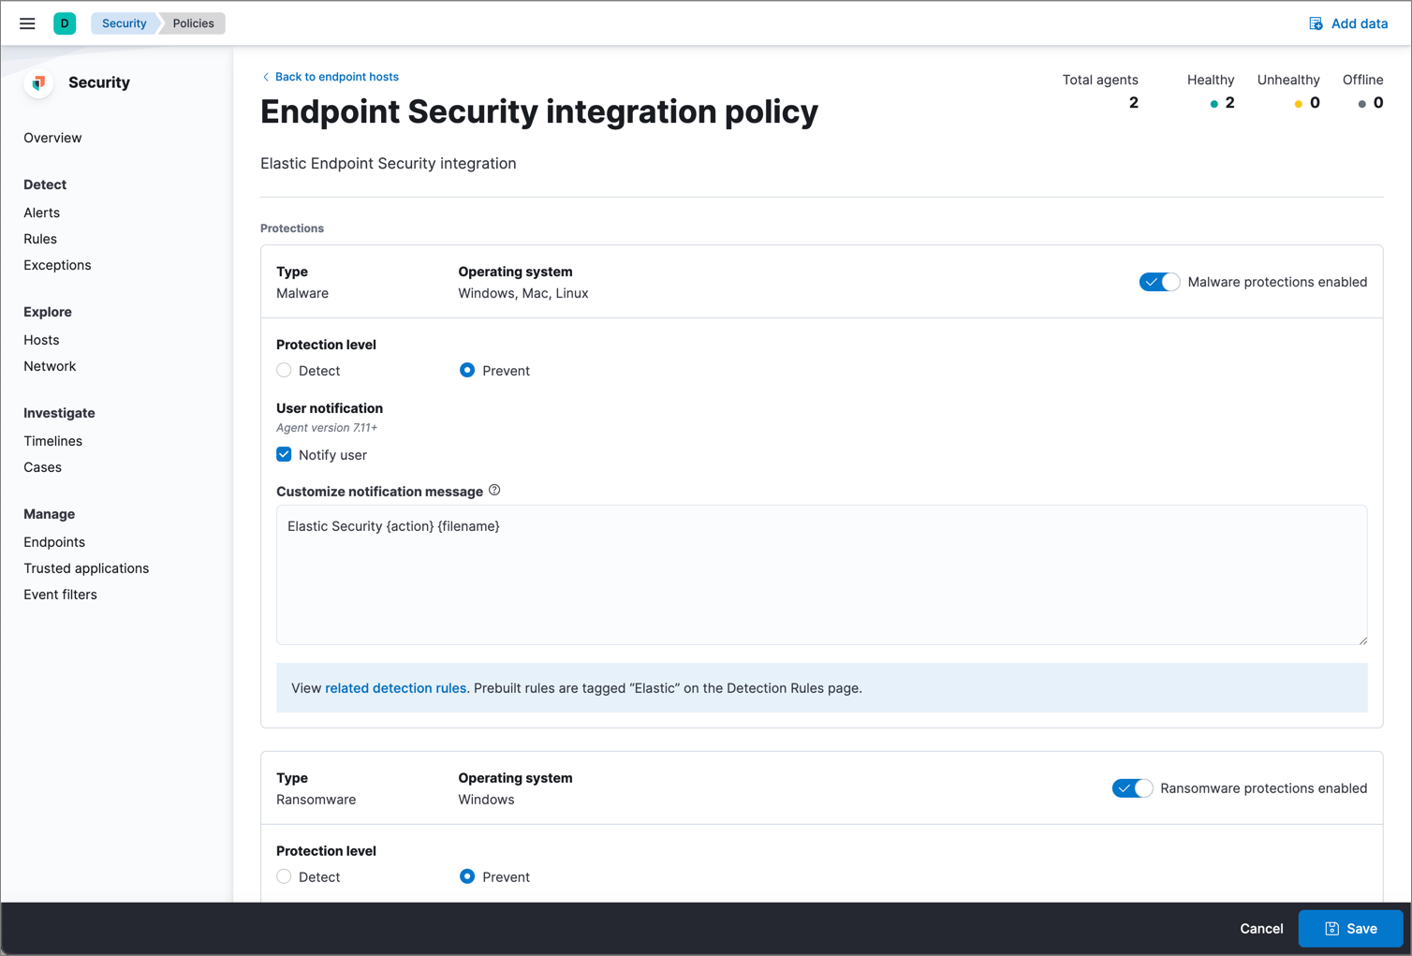Select Detect for Ransomware protection level
The width and height of the screenshot is (1412, 956).
click(x=284, y=876)
